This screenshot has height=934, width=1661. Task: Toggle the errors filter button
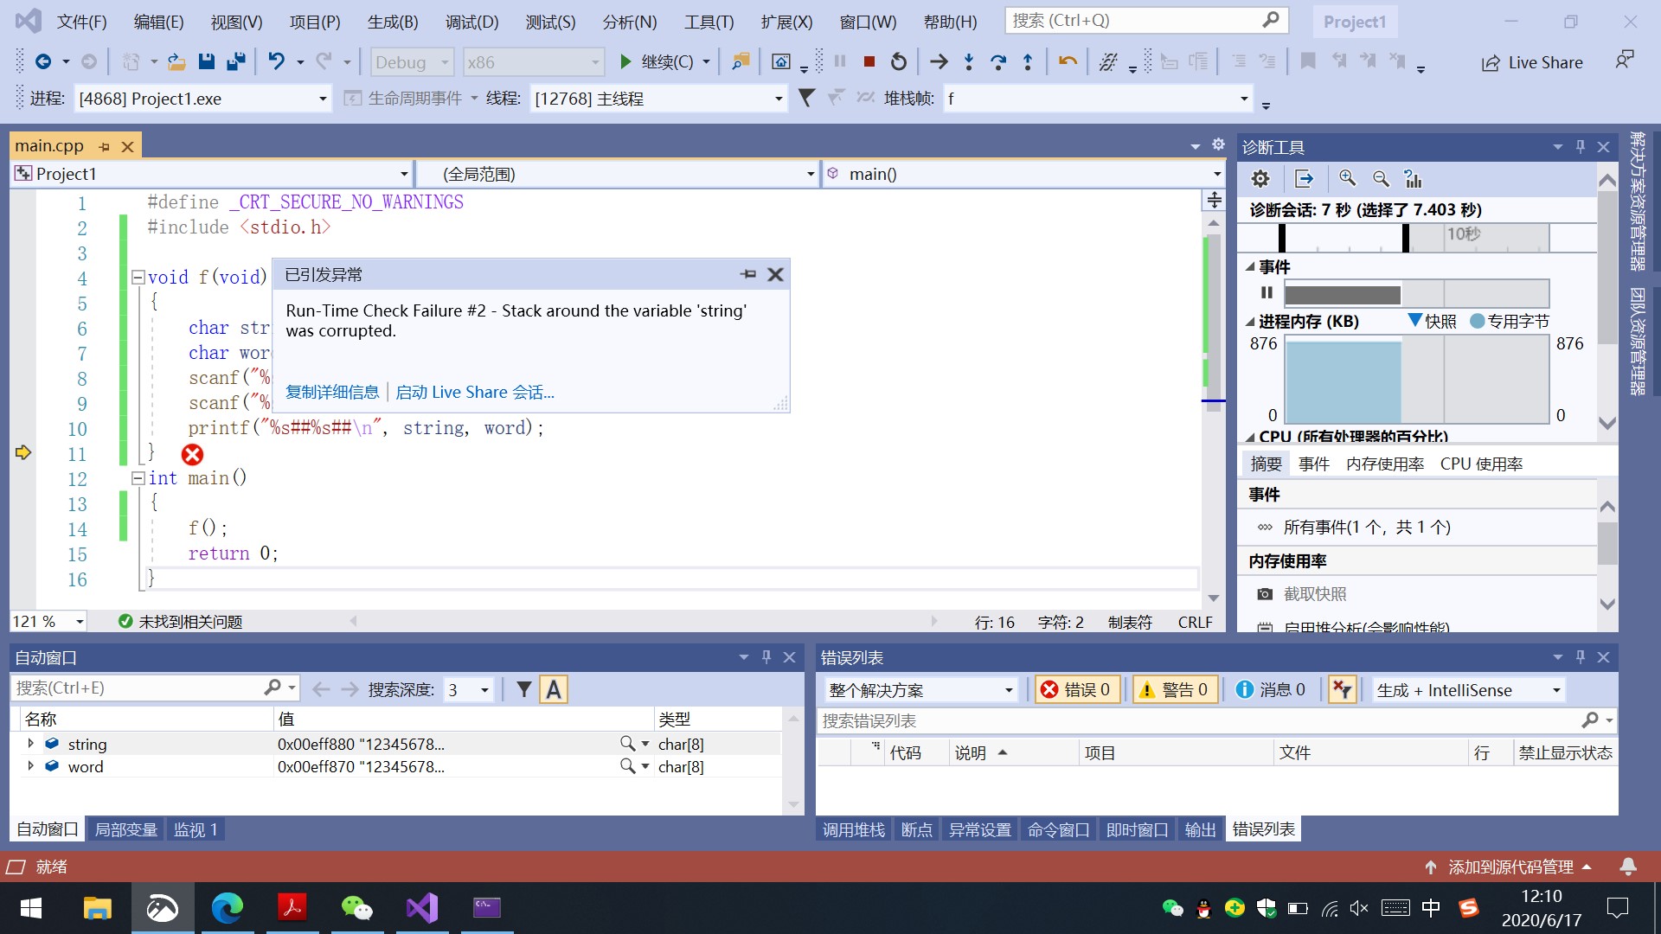(1075, 689)
